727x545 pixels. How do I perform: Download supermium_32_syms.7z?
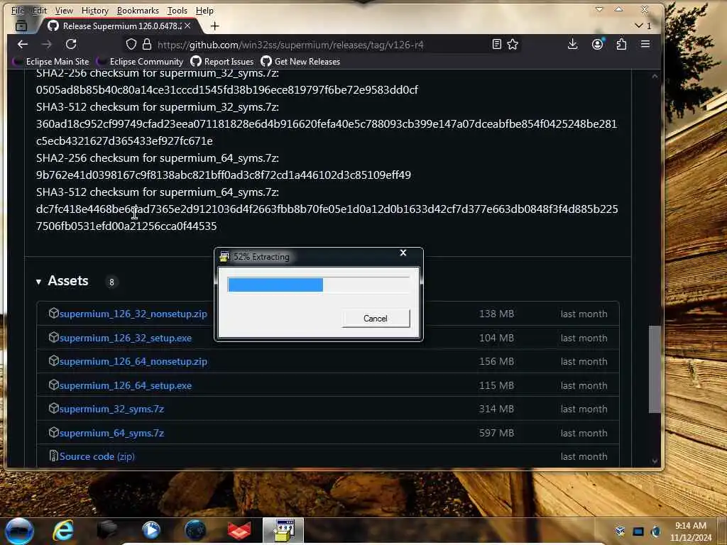[111, 409]
